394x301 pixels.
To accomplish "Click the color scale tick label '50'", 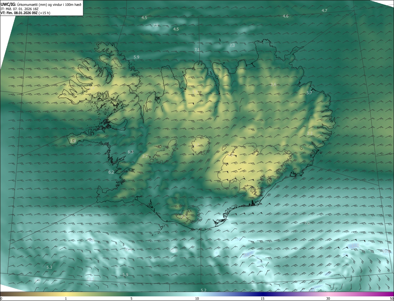I will click(x=392, y=299).
